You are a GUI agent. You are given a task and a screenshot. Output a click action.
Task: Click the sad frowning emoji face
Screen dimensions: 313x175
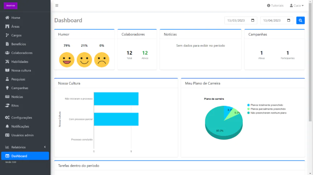(x=102, y=60)
